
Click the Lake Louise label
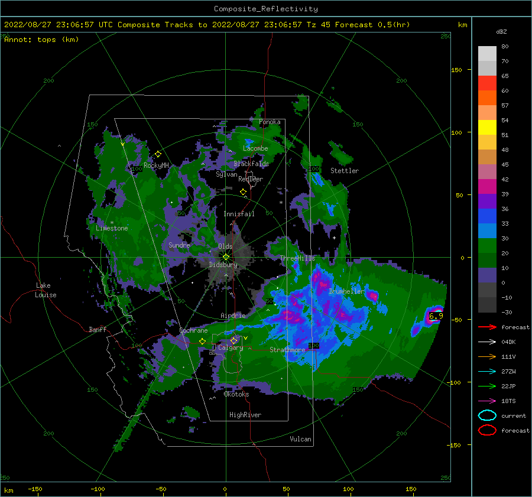coord(46,290)
